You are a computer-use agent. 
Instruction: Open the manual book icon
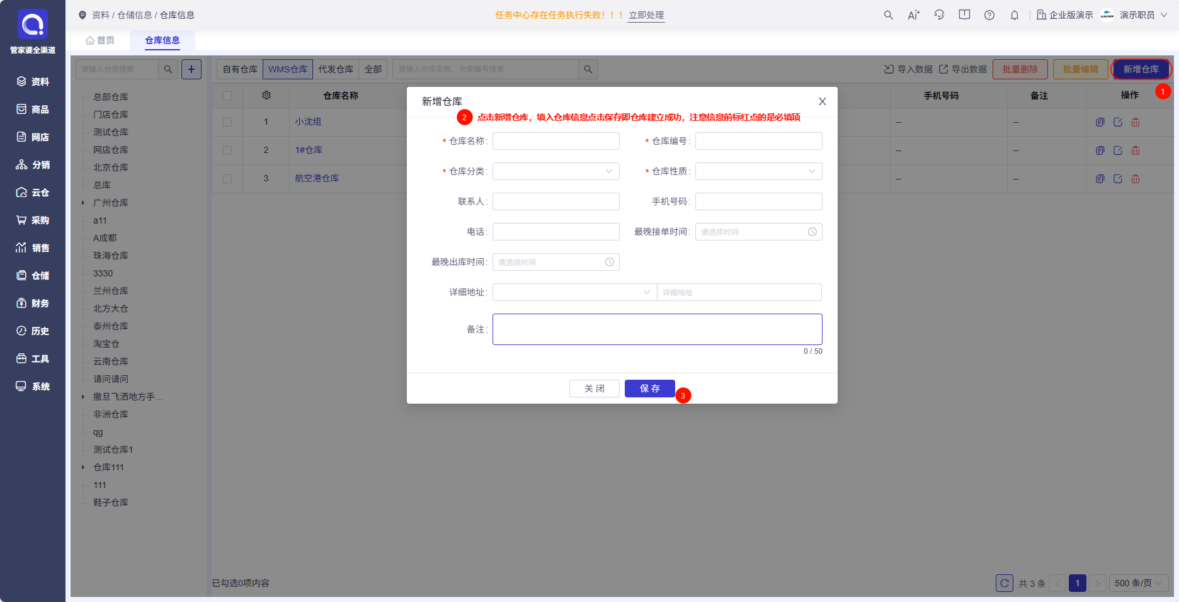click(964, 14)
